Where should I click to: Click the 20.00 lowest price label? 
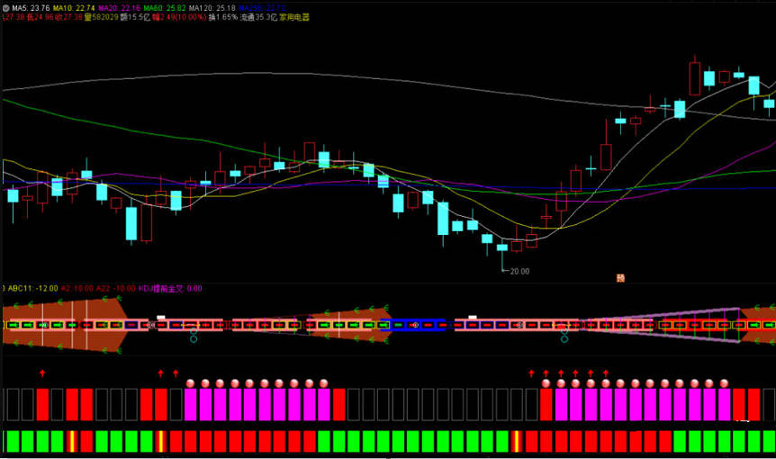(x=519, y=271)
